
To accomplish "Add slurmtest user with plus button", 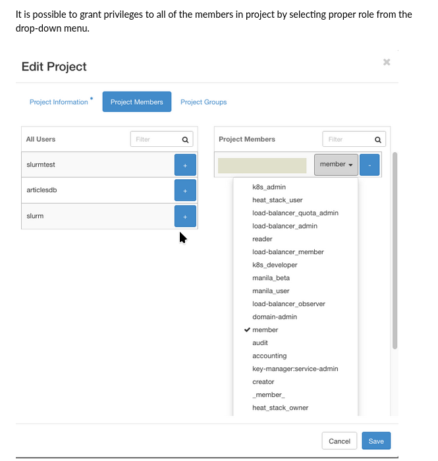I will [185, 165].
